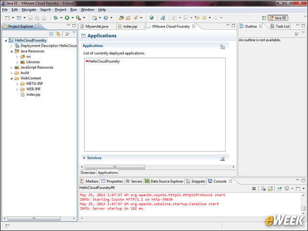Toggle the Java EE perspective button
308x231 pixels.
[278, 18]
